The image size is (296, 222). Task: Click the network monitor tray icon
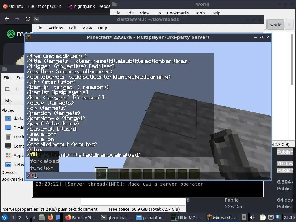coord(271,217)
